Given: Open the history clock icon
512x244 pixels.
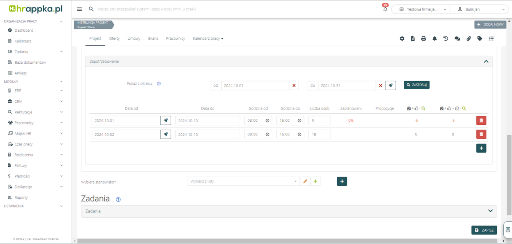Looking at the screenshot, I should [x=445, y=39].
